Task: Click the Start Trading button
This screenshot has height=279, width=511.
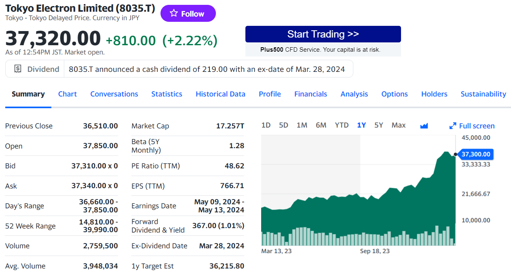Action: click(323, 34)
